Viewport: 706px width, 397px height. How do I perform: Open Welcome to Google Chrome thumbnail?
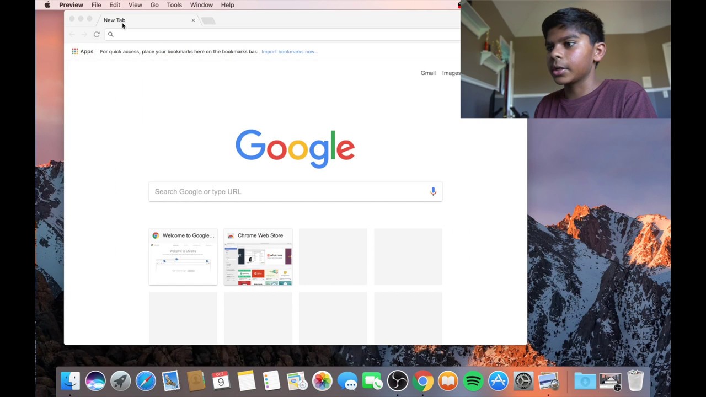(183, 257)
